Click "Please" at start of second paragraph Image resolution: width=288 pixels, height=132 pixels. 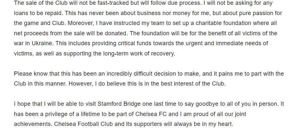tap(23, 74)
